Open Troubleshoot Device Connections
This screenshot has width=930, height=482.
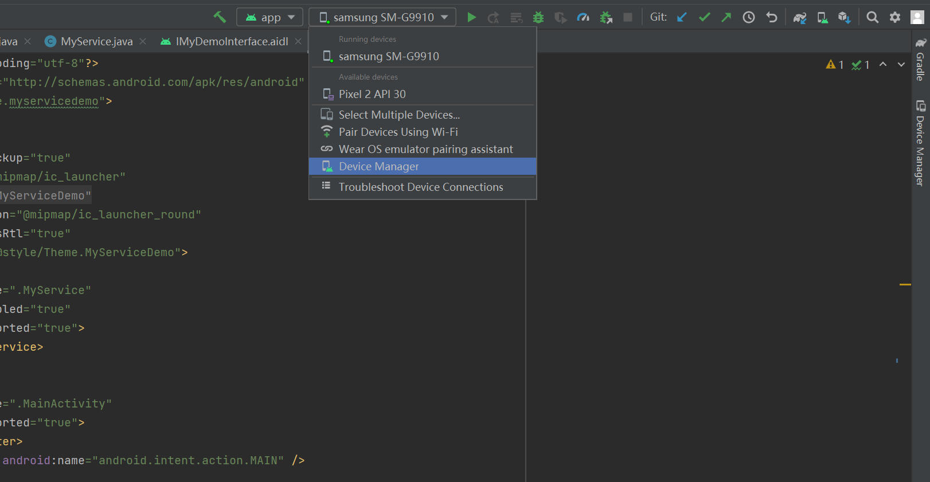[x=423, y=187]
